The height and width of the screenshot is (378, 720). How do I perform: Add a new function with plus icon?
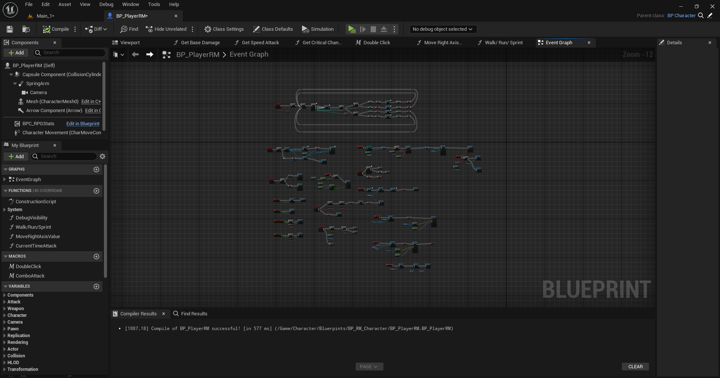click(96, 191)
